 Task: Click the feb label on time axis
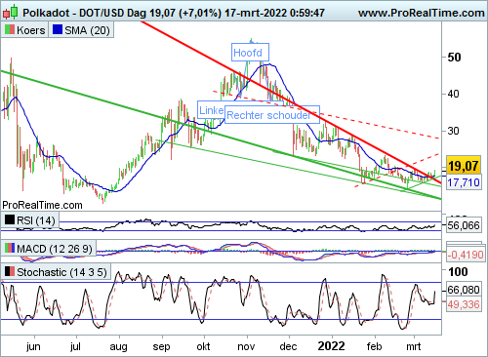pos(374,346)
